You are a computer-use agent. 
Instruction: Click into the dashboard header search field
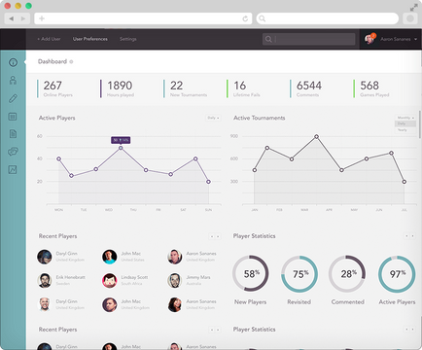[x=308, y=39]
